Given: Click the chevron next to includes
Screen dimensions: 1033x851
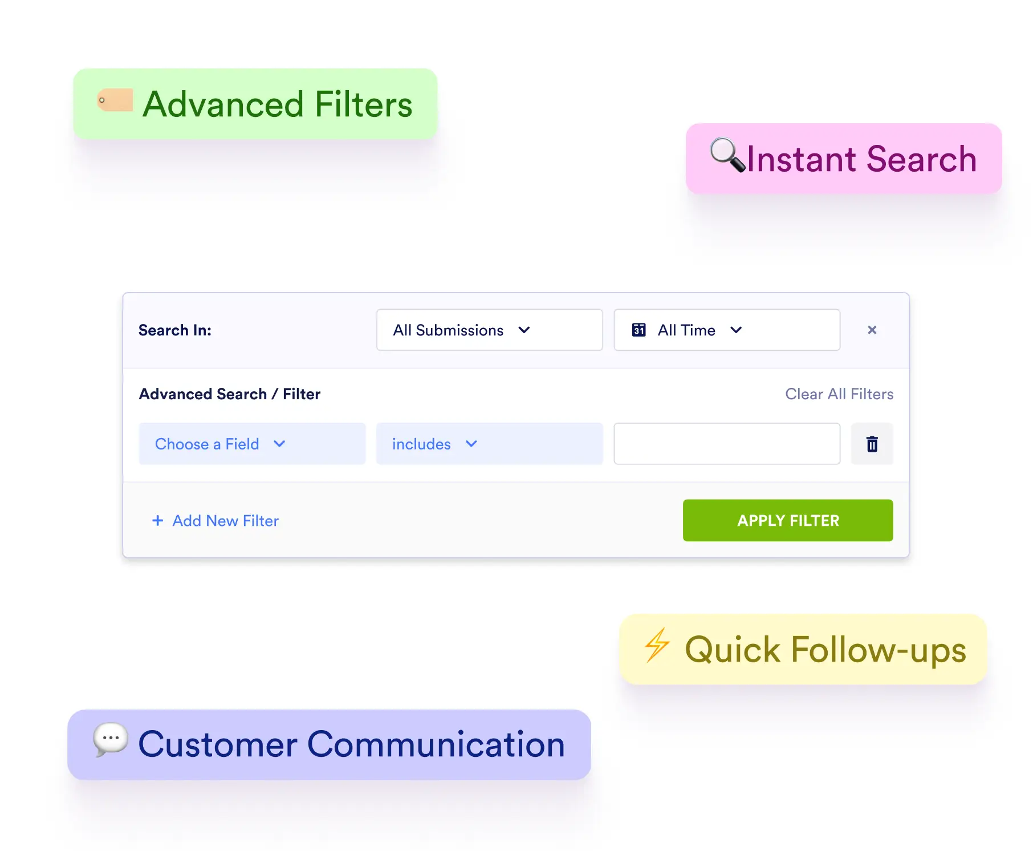Looking at the screenshot, I should pos(471,444).
